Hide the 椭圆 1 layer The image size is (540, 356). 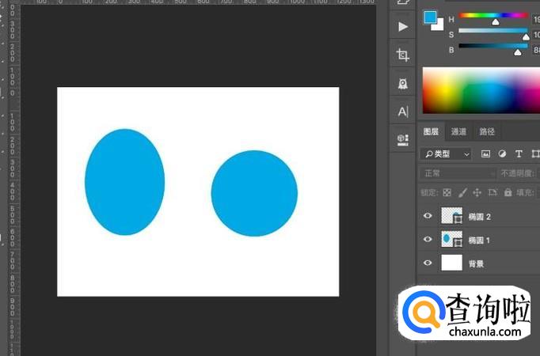point(428,239)
